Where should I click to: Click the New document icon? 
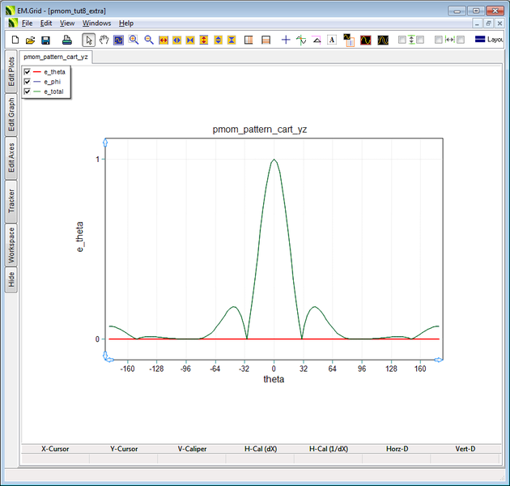(15, 40)
